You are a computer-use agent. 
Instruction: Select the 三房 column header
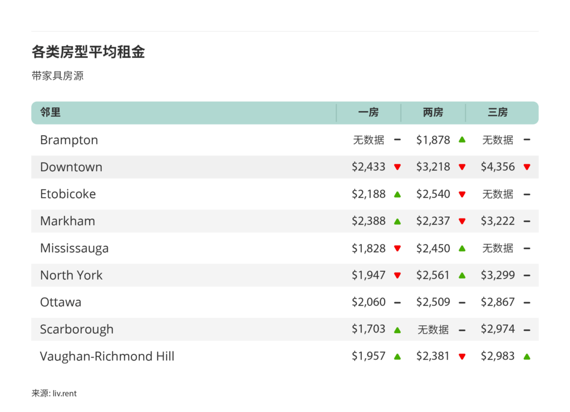click(x=498, y=113)
